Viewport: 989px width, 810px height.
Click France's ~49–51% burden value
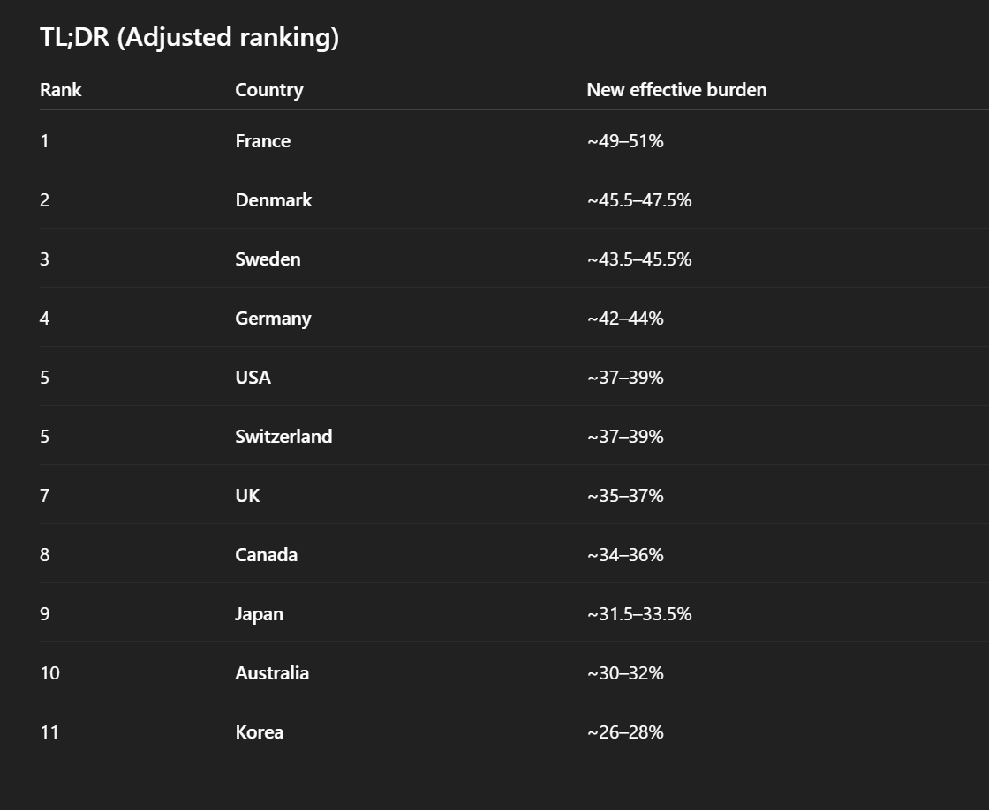625,141
